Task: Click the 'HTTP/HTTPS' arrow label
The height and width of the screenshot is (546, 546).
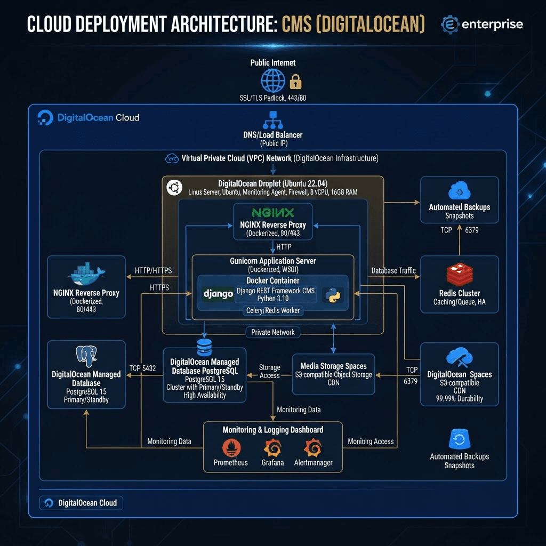Action: [x=153, y=270]
